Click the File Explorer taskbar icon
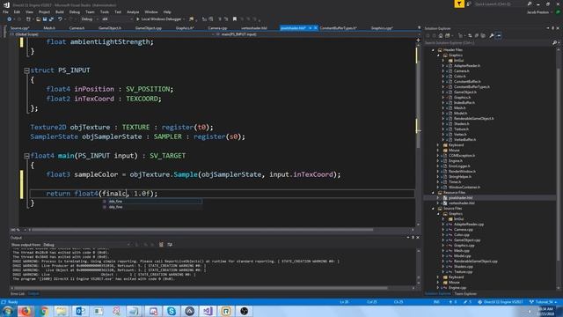Screen dimensions: 563x317 tap(62, 311)
